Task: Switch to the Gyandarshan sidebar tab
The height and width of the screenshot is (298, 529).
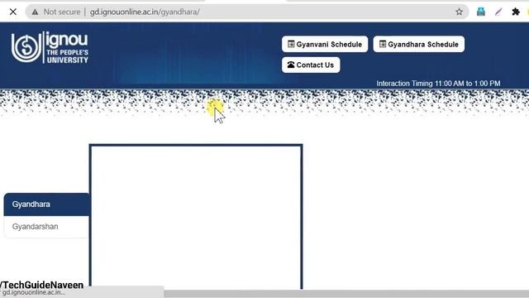Action: [x=46, y=227]
